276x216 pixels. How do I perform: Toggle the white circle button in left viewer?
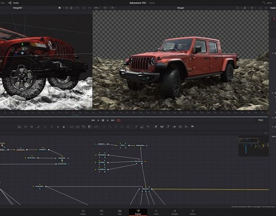click(x=59, y=8)
